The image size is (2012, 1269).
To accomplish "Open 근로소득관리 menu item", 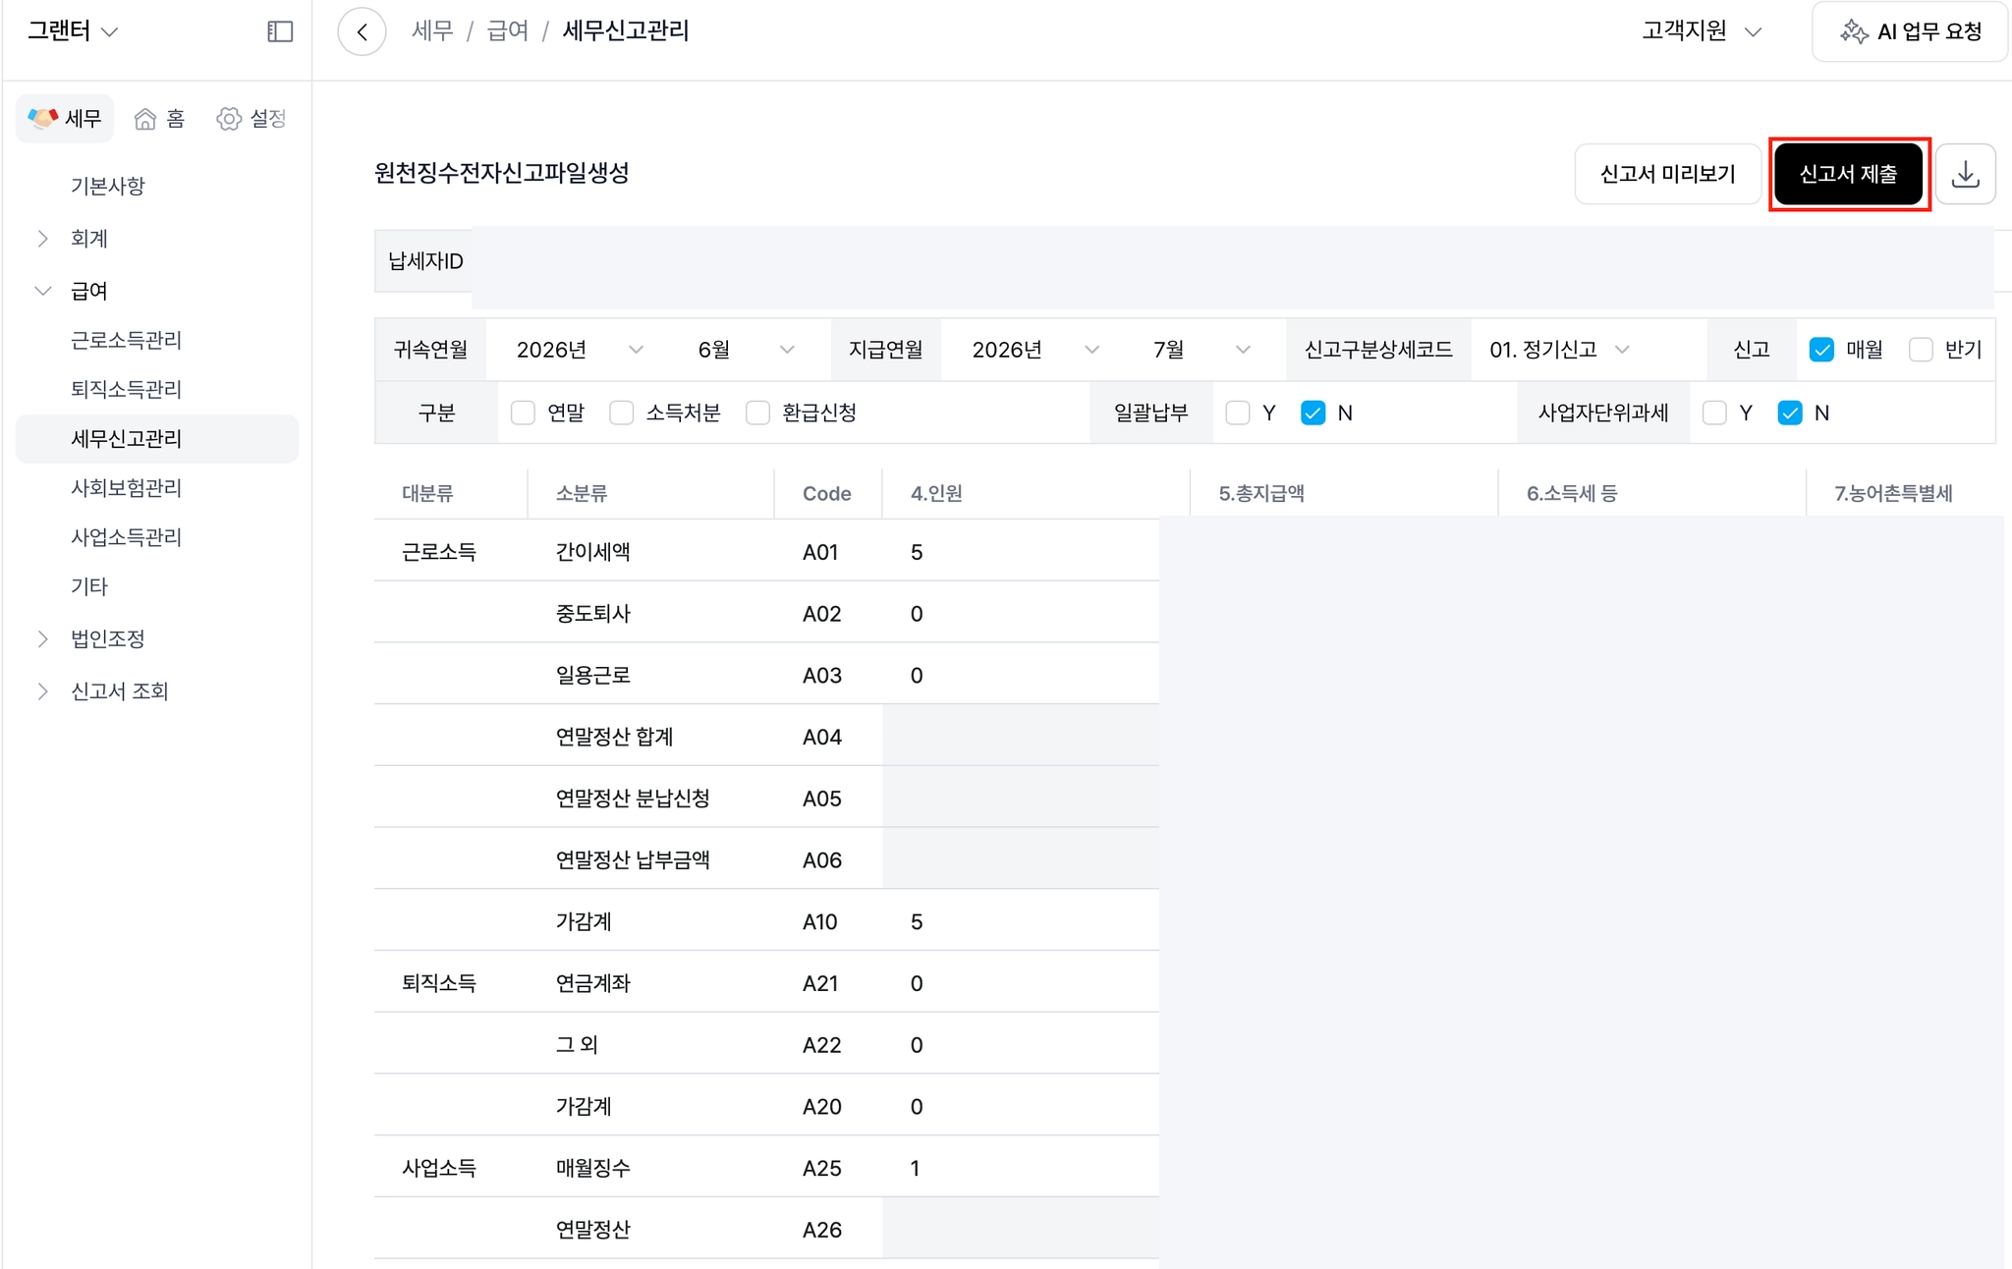I will coord(126,340).
